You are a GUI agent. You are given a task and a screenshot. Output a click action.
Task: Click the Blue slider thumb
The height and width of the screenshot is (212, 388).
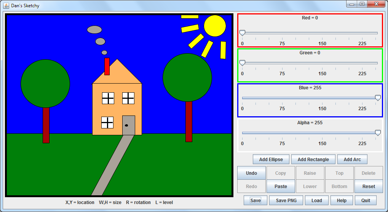(378, 98)
